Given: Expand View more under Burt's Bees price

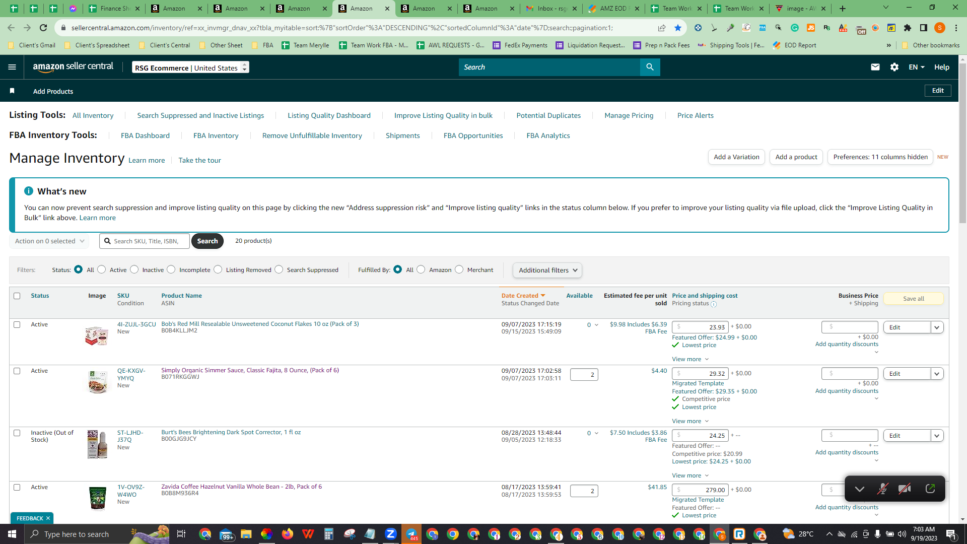Looking at the screenshot, I should (x=690, y=475).
